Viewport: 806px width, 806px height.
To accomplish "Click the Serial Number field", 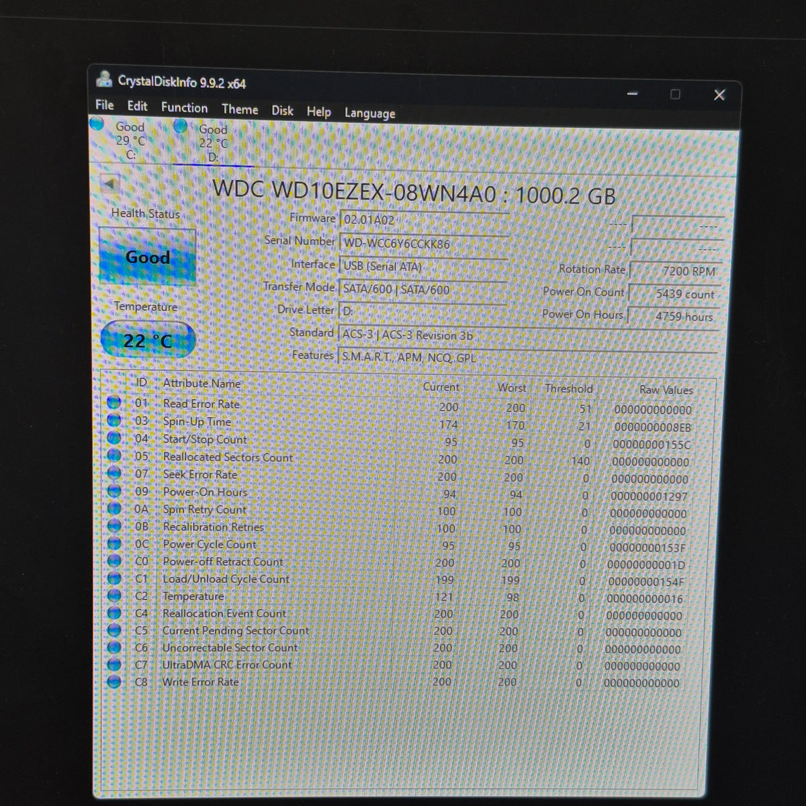I will click(424, 244).
